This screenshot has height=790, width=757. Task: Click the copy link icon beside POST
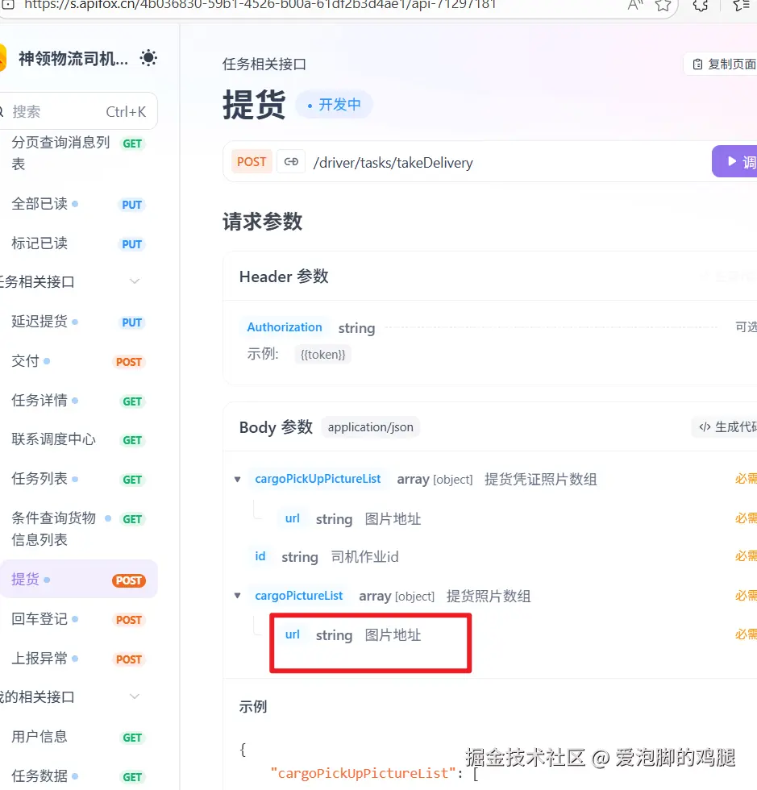291,162
